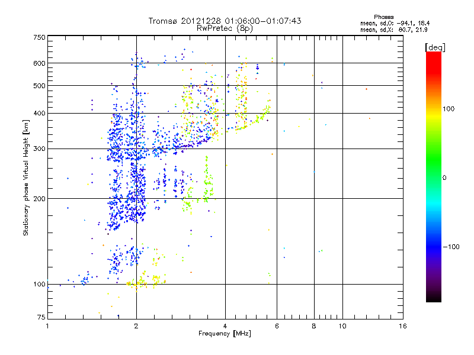
Task: Click the Stationary phase Virtual Height axis title
Action: (x=26, y=178)
